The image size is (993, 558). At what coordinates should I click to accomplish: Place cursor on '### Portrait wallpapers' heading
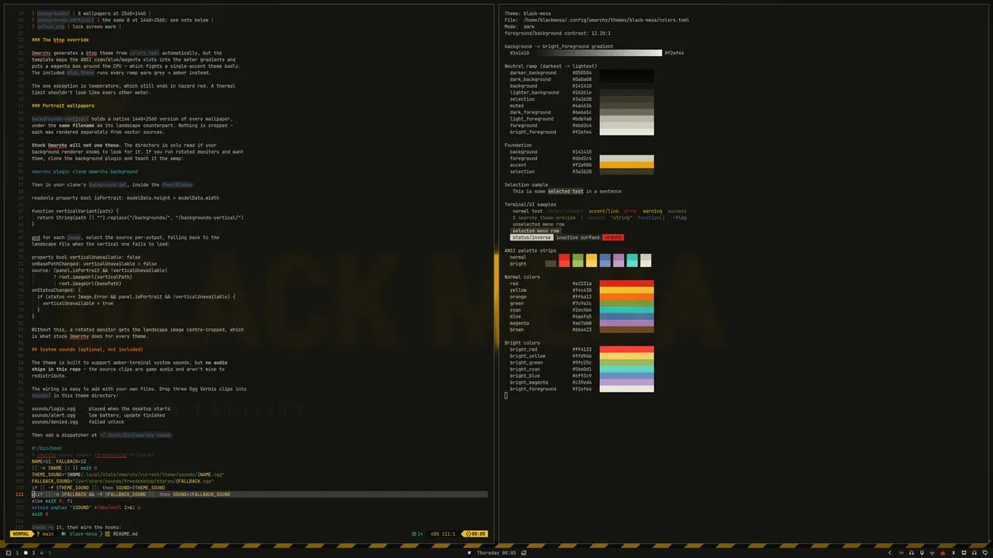click(63, 106)
